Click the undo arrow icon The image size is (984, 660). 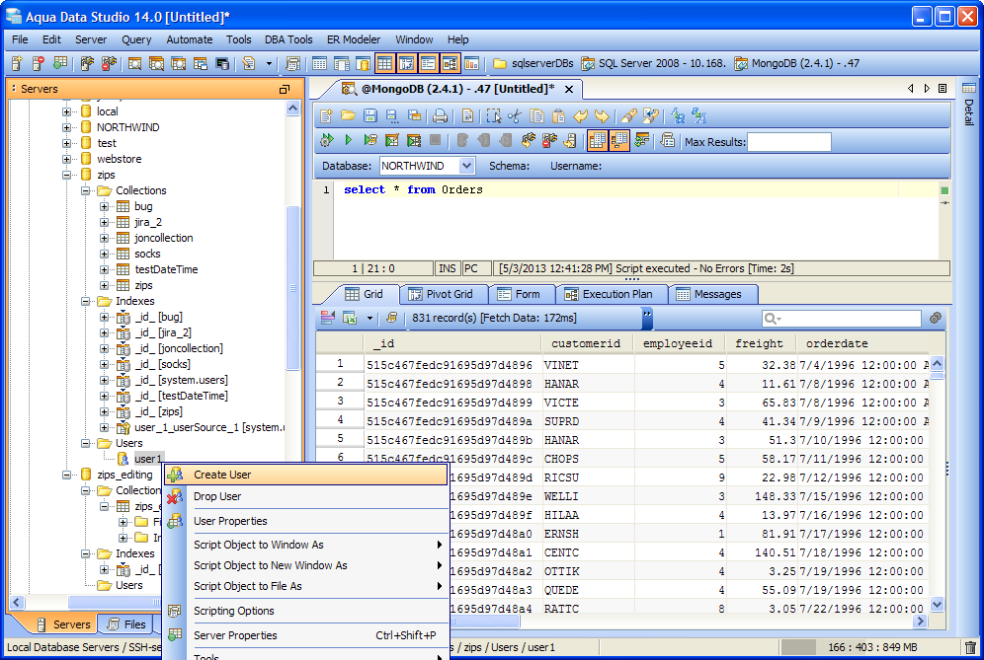point(581,116)
